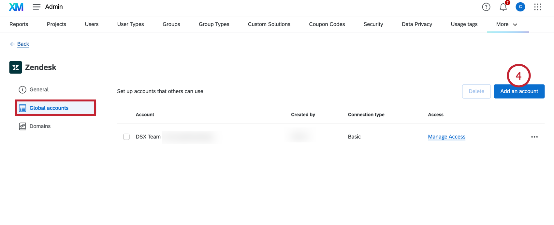Expand the More dropdown chevron

[x=515, y=25]
